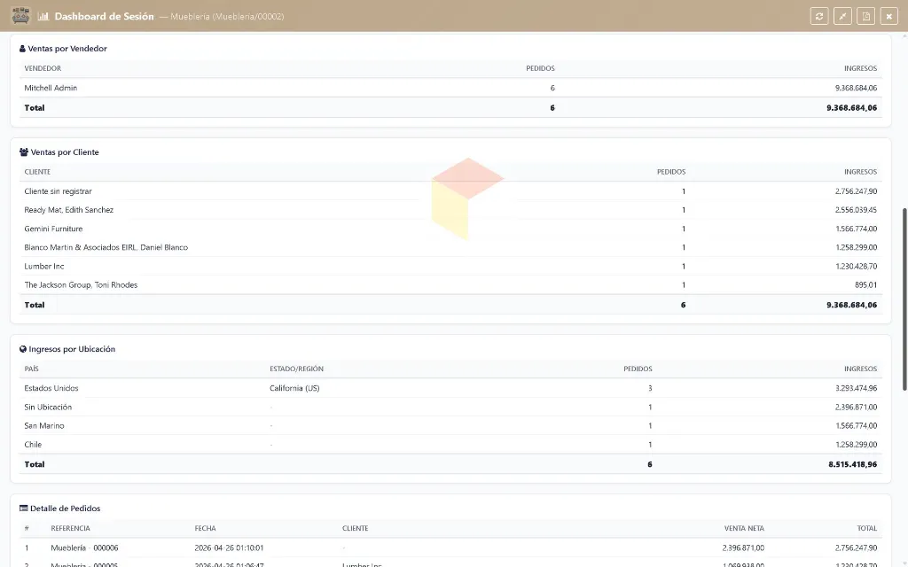Image resolution: width=908 pixels, height=567 pixels.
Task: Click the Mueblería sofa logo thumbnail
Action: (21, 16)
